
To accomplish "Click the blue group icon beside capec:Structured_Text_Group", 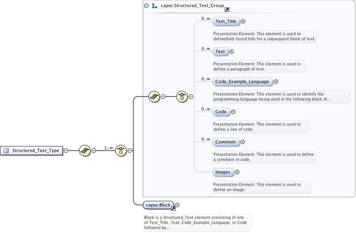I will point(154,6).
